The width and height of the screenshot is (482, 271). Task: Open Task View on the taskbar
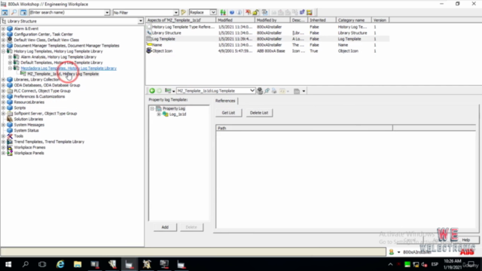coord(42,264)
